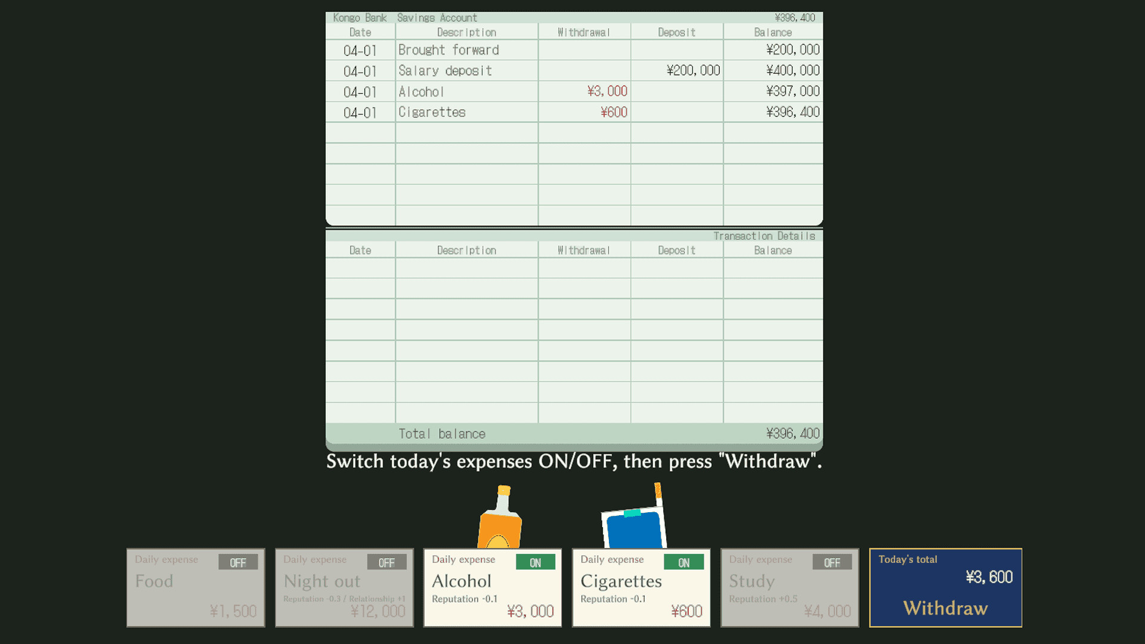This screenshot has height=644, width=1145.
Task: Toggle the Study expense on
Action: click(832, 562)
